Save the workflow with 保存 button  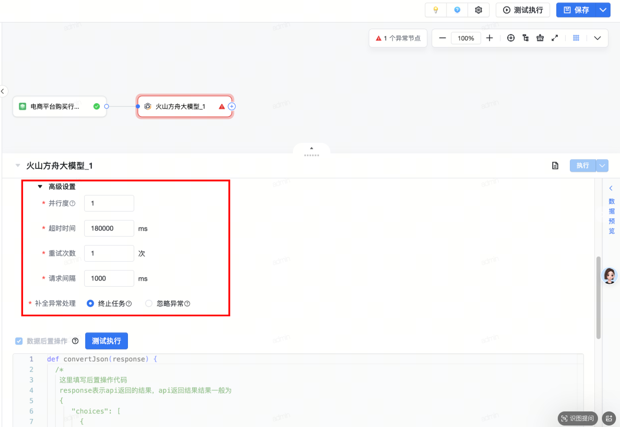coord(576,10)
